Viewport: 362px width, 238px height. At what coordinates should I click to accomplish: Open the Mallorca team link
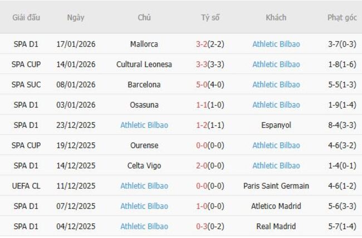click(x=144, y=44)
